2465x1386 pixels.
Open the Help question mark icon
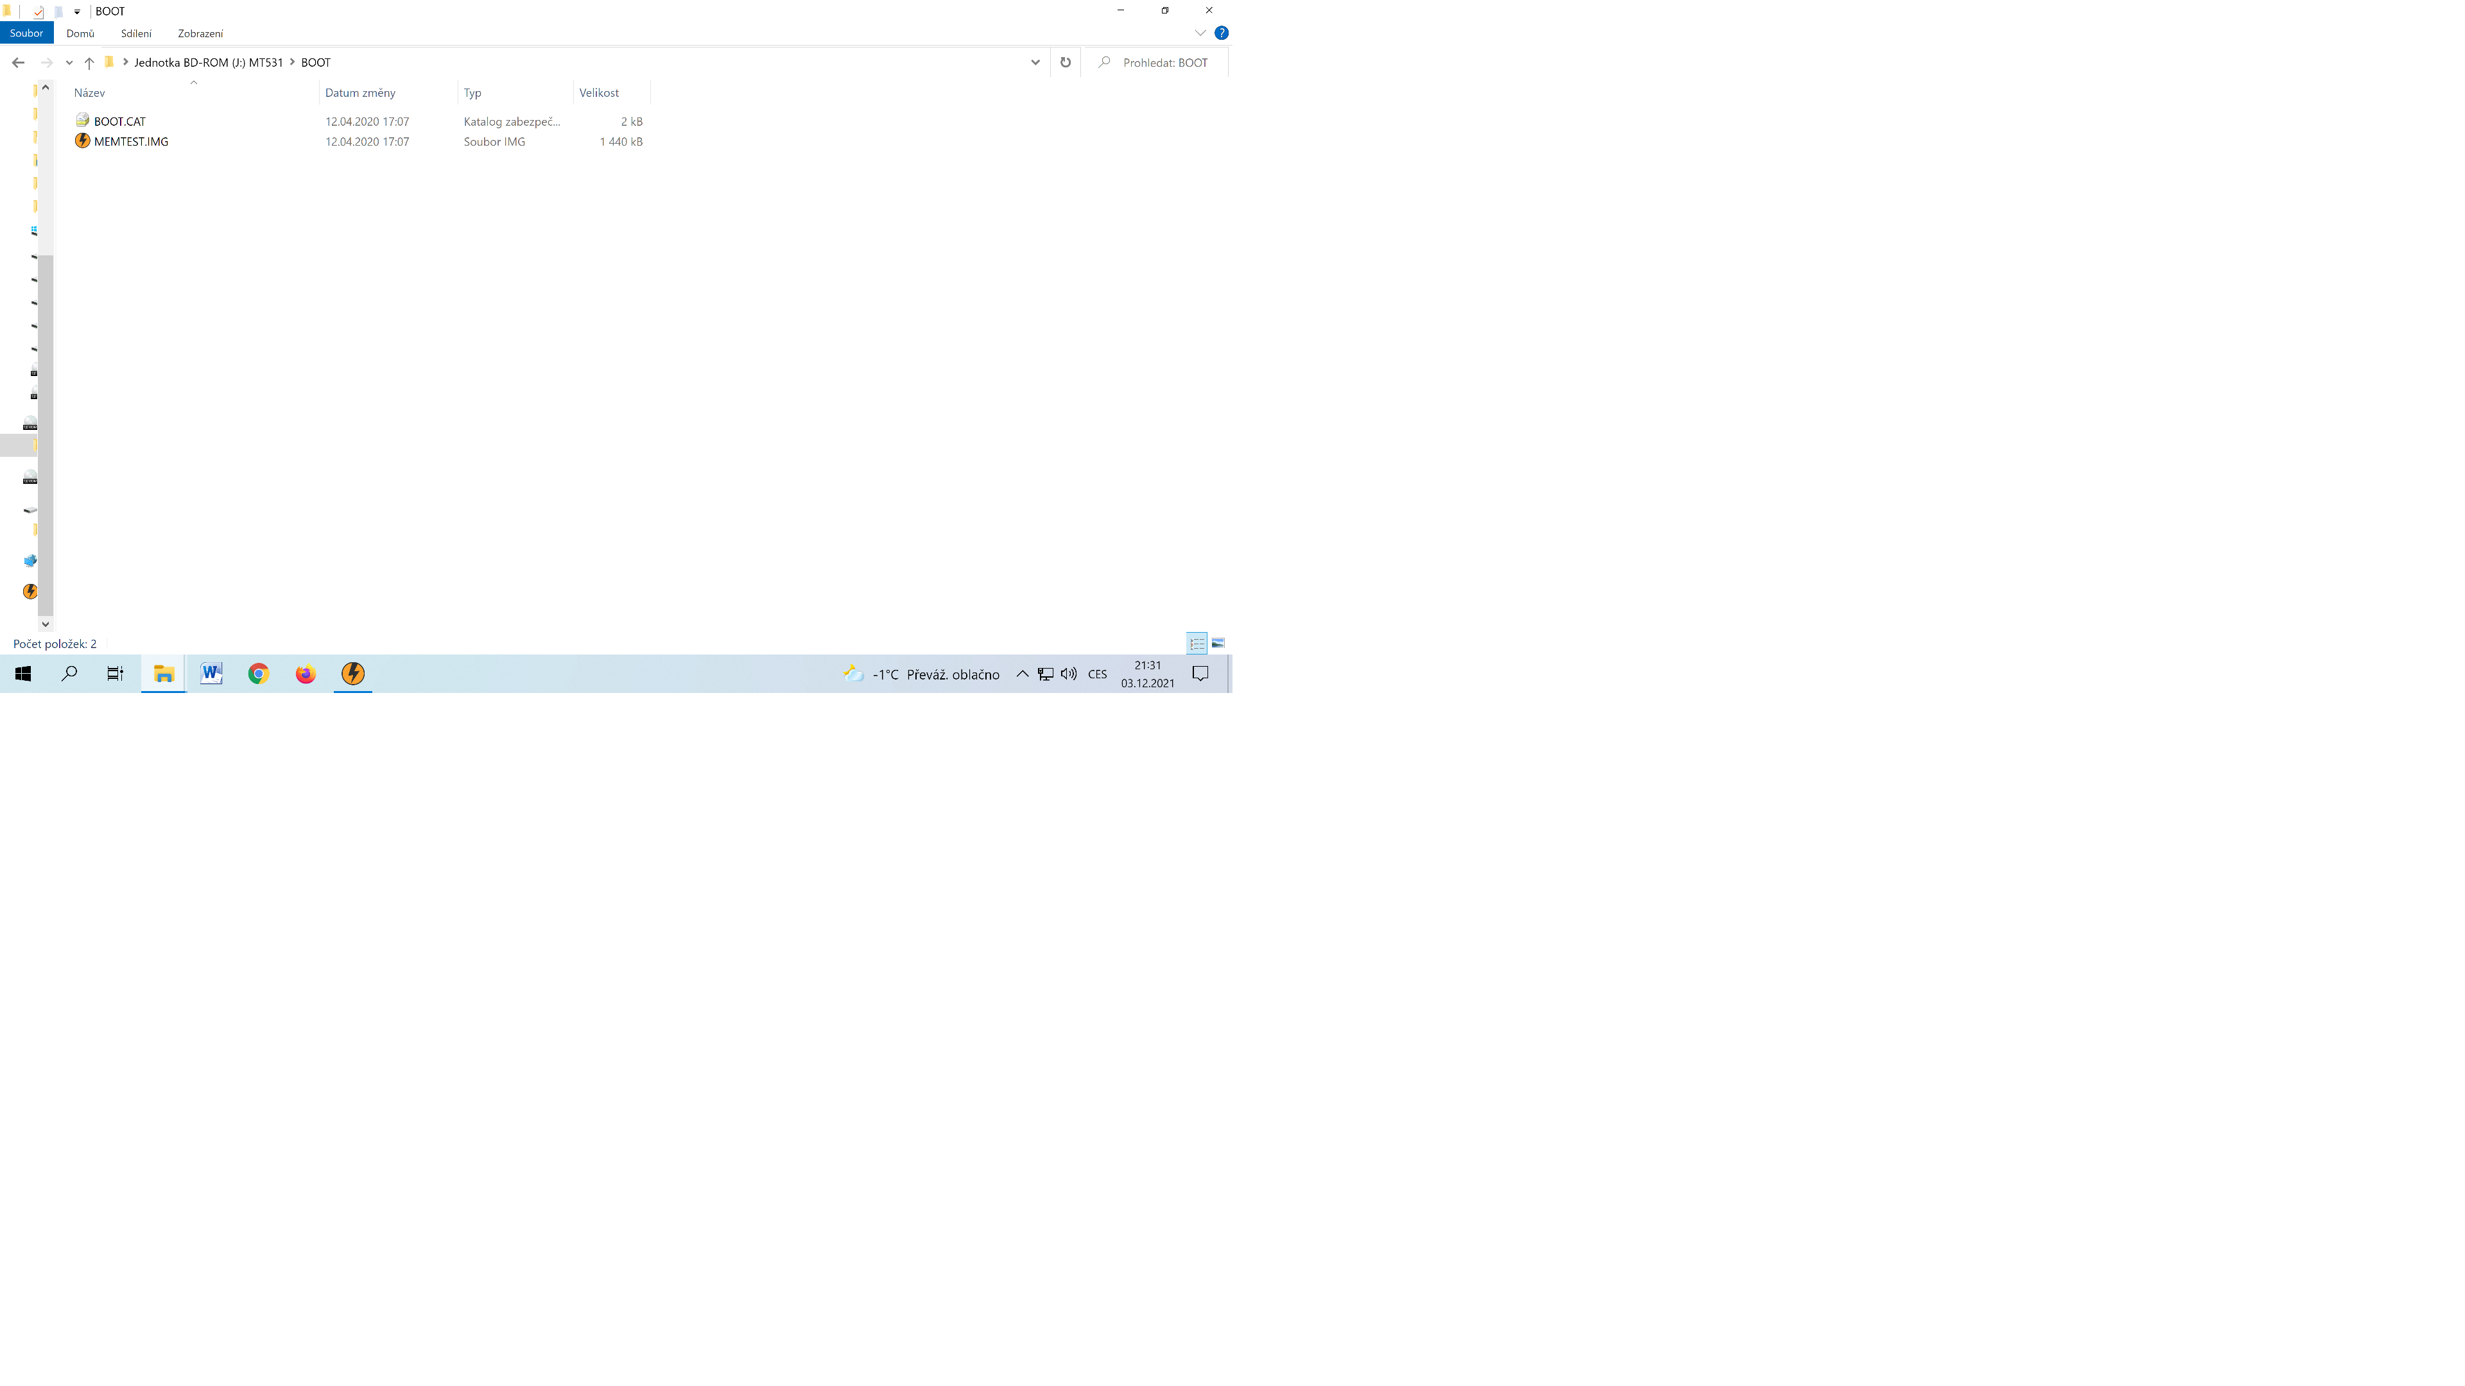[1221, 33]
